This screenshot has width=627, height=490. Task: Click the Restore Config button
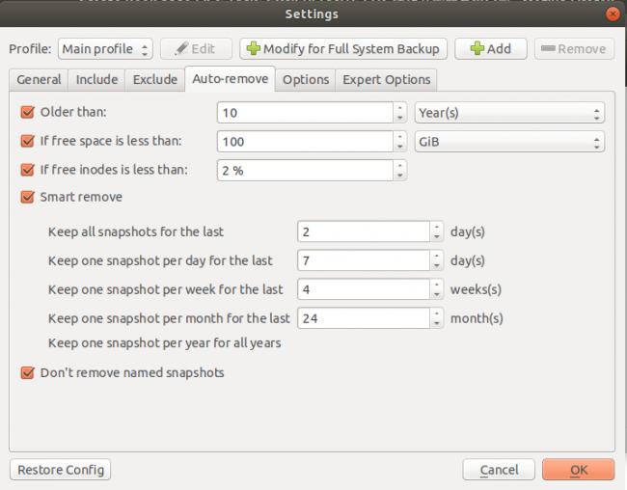pos(61,470)
